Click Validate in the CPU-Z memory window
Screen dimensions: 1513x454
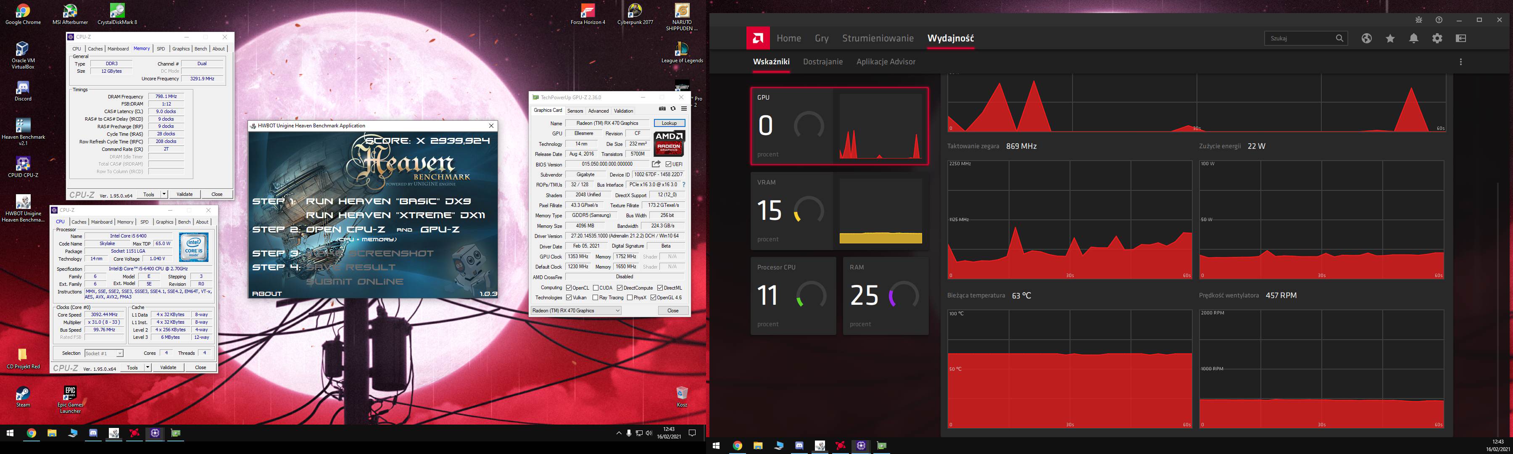click(x=185, y=194)
